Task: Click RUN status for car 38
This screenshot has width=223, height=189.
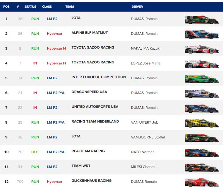Action: [35, 19]
